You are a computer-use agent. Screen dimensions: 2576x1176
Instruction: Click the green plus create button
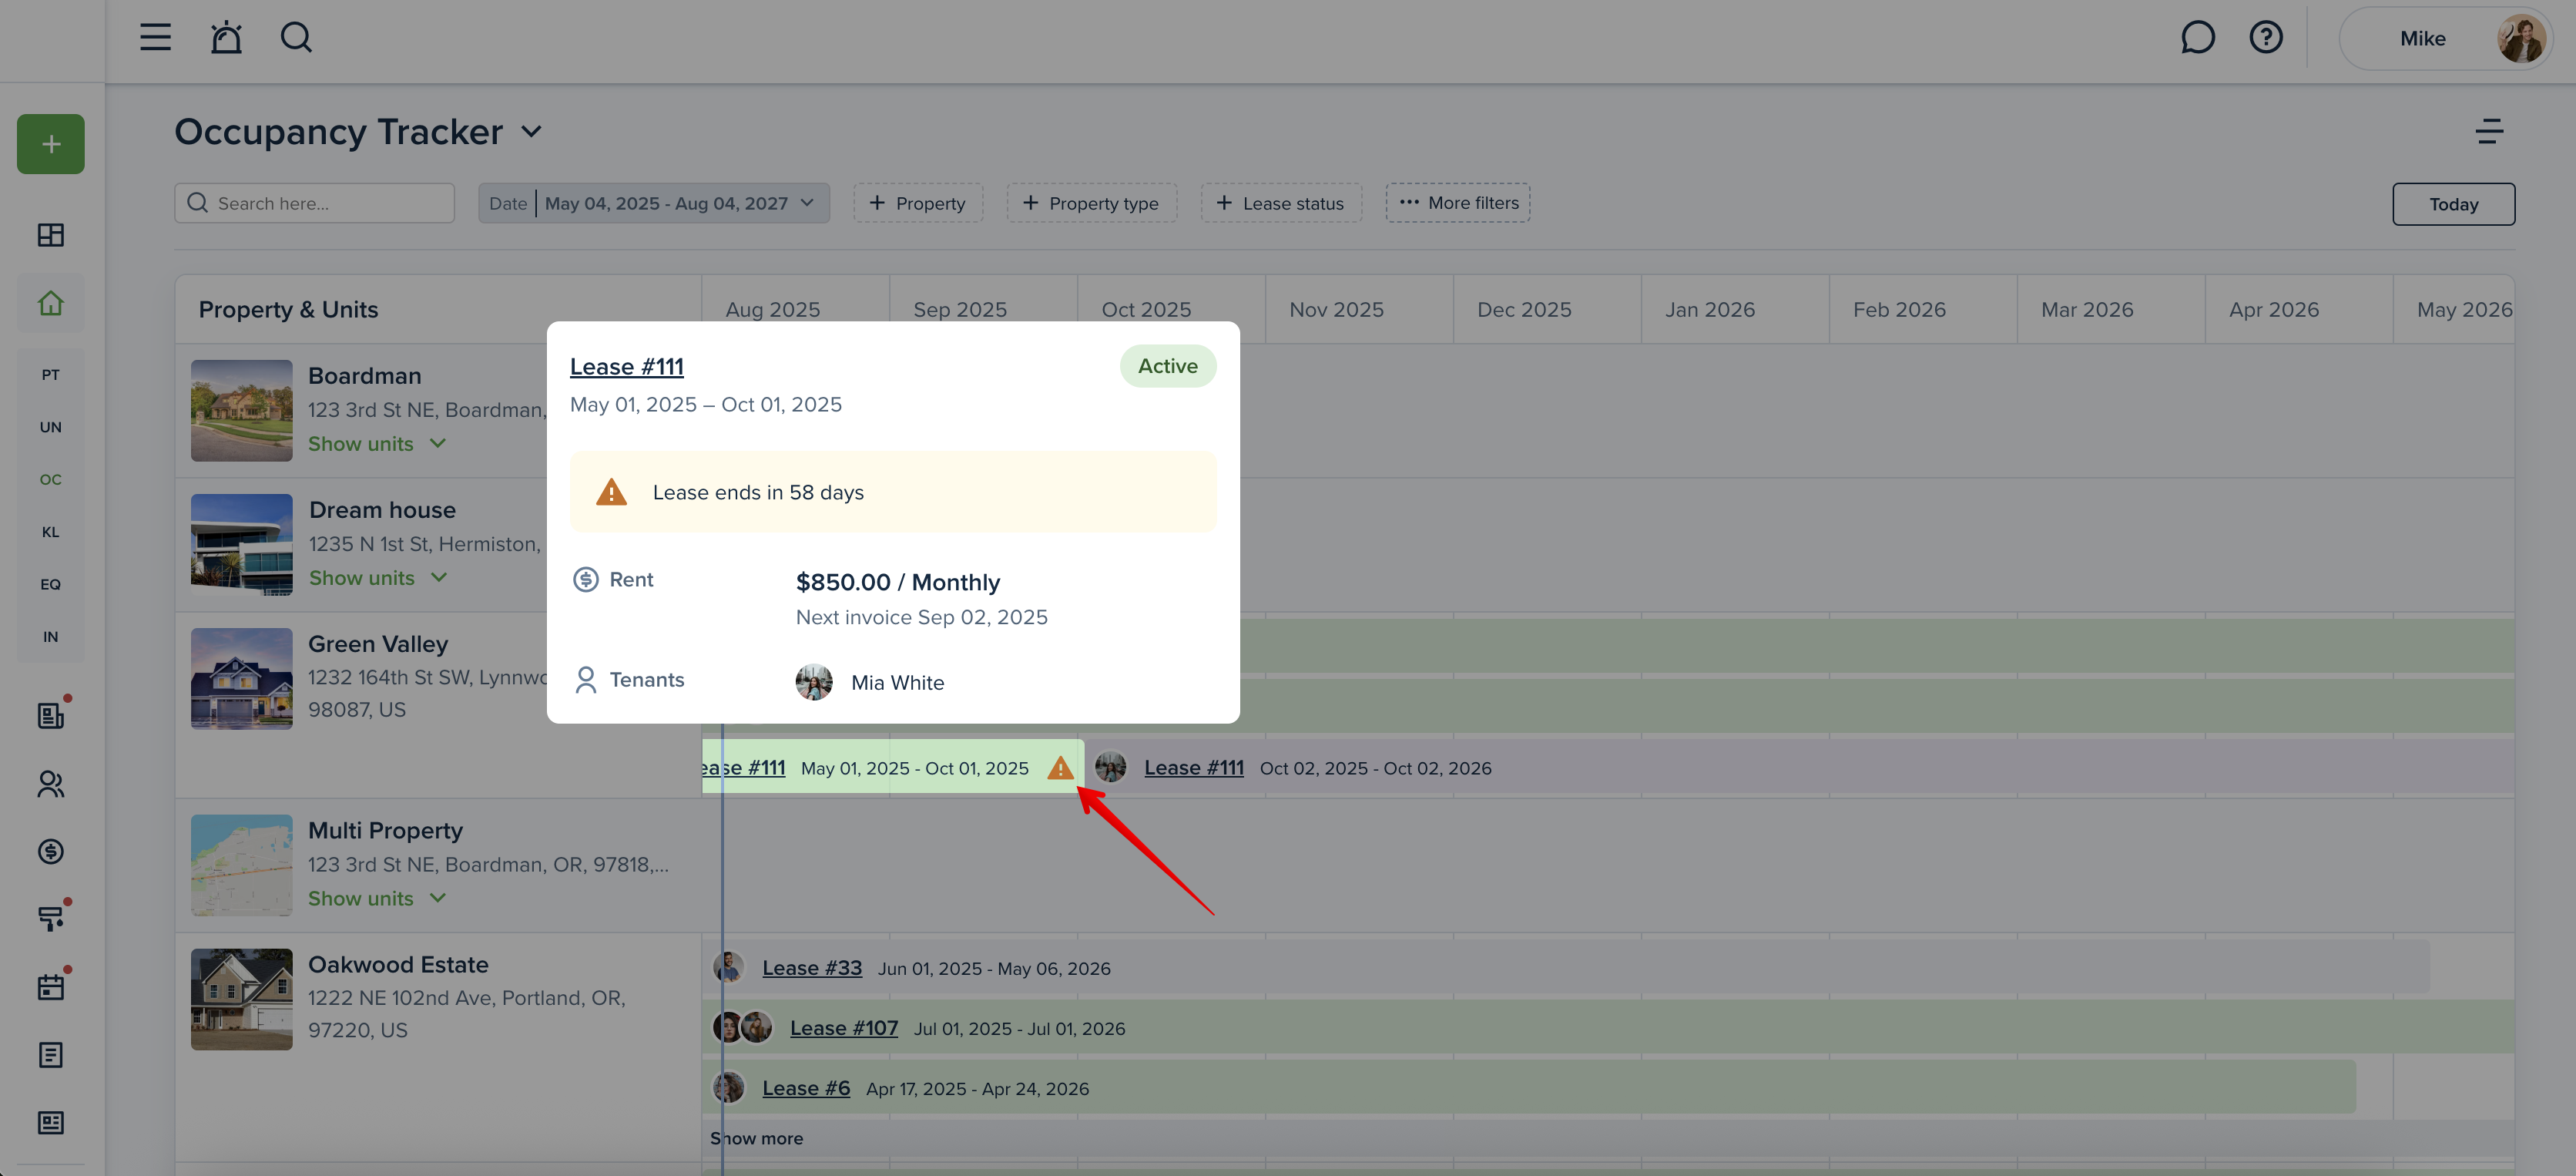click(51, 144)
